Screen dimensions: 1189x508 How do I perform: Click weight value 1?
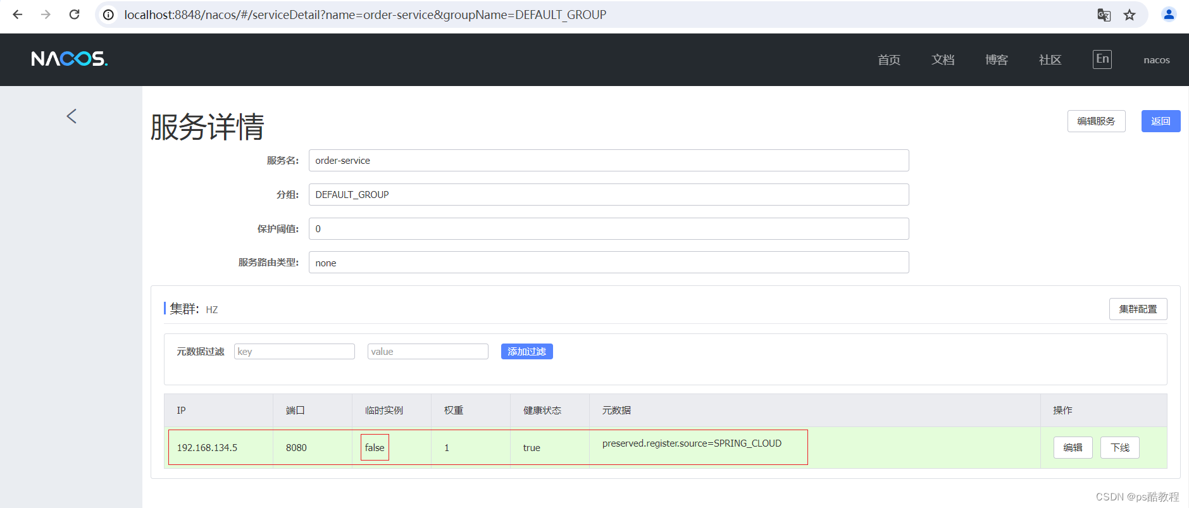447,447
